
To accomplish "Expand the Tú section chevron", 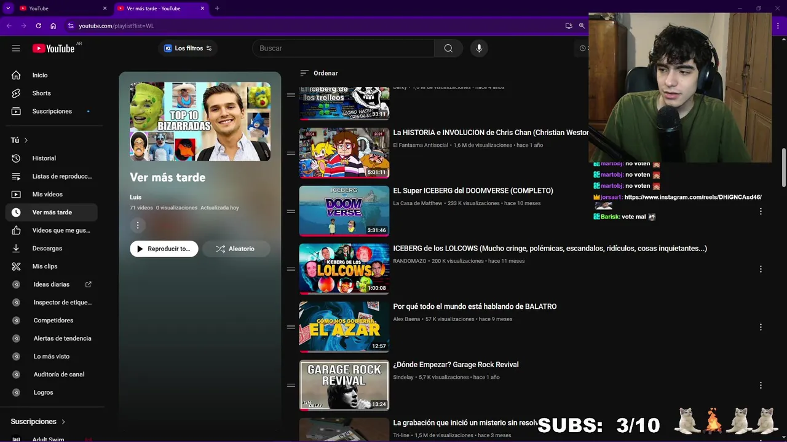I will pyautogui.click(x=26, y=141).
